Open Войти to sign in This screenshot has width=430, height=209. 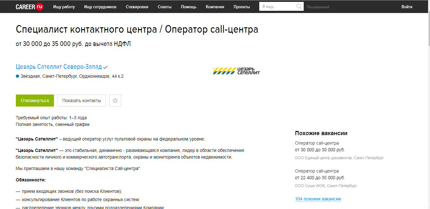pyautogui.click(x=407, y=6)
